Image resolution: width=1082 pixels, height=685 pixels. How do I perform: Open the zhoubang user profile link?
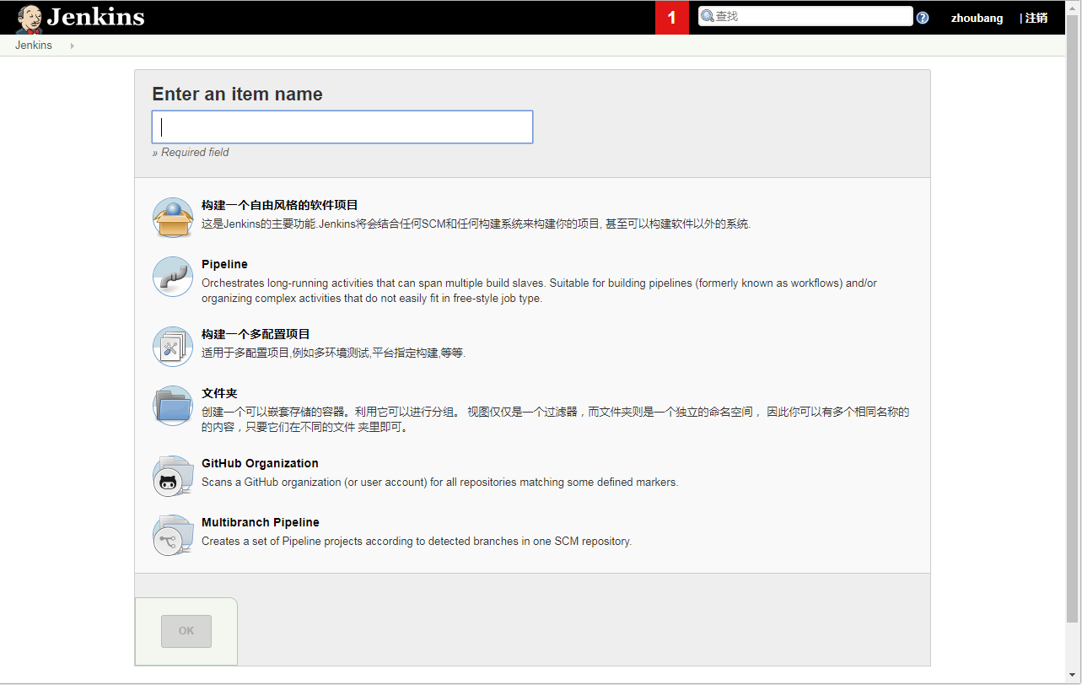tap(977, 18)
